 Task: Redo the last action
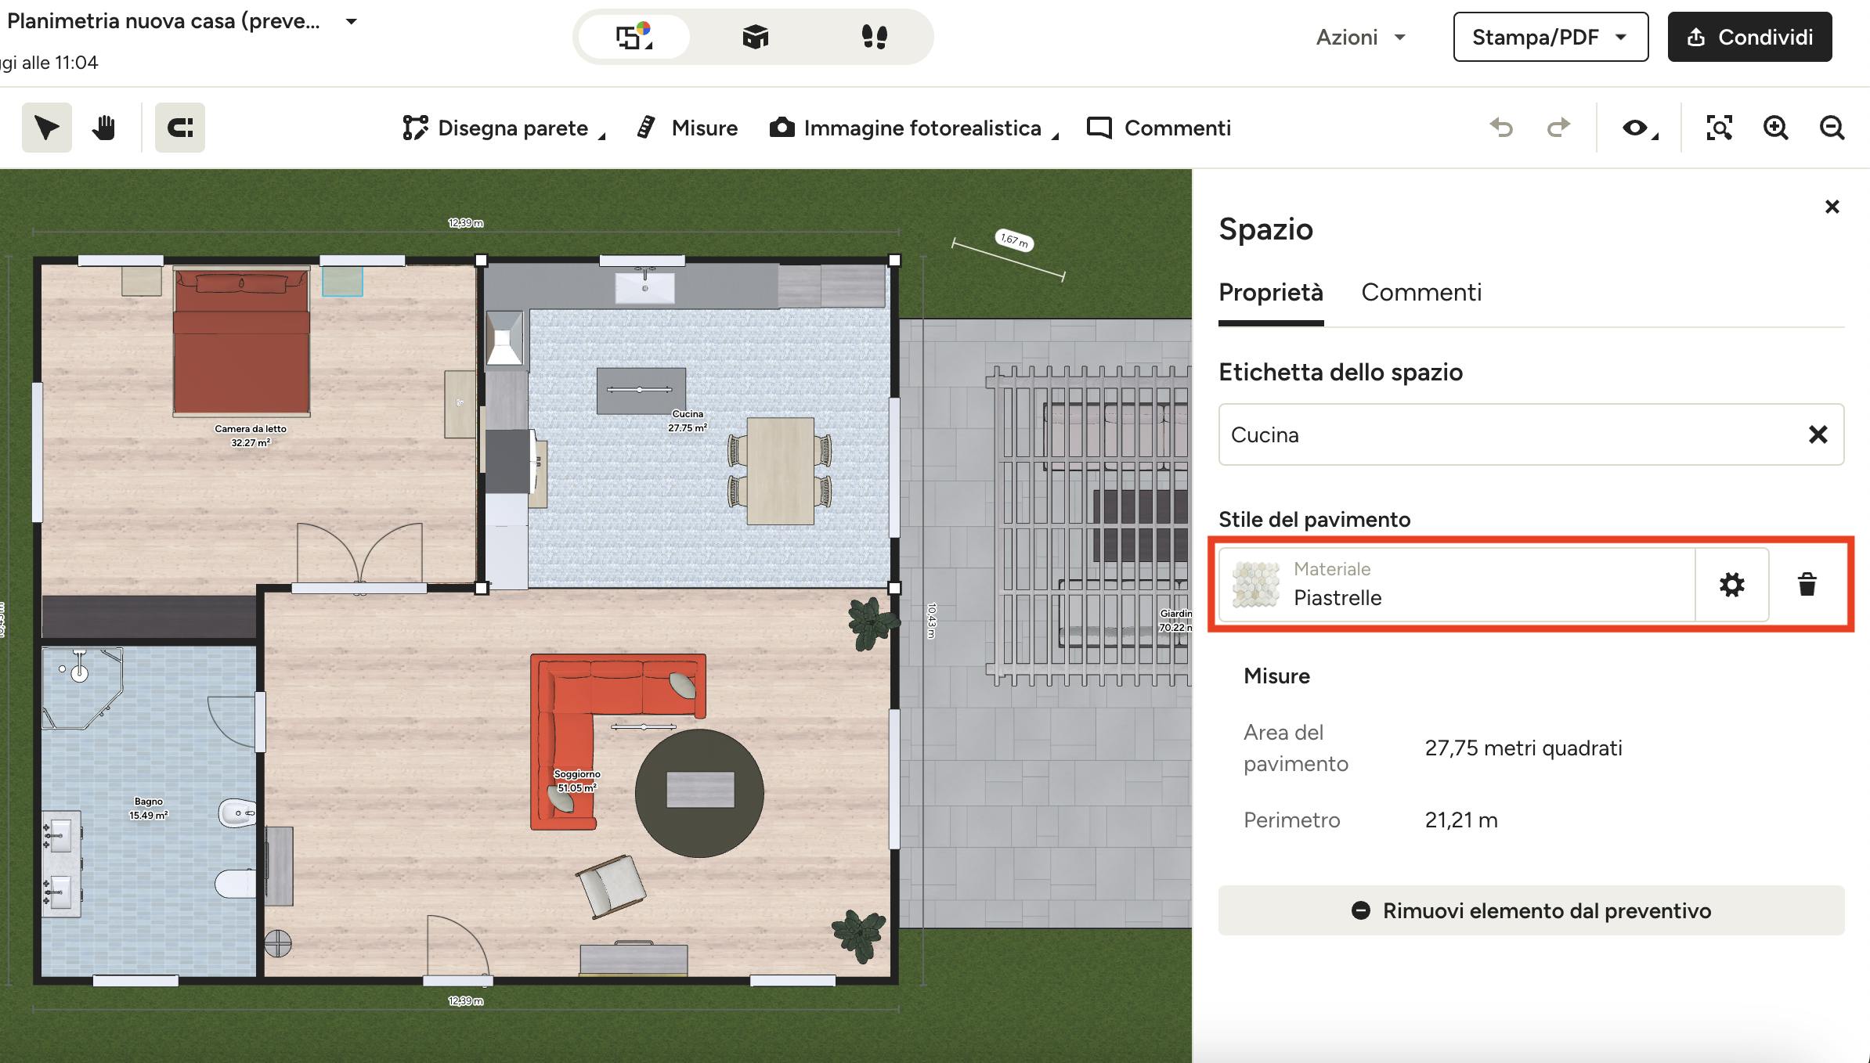point(1559,128)
